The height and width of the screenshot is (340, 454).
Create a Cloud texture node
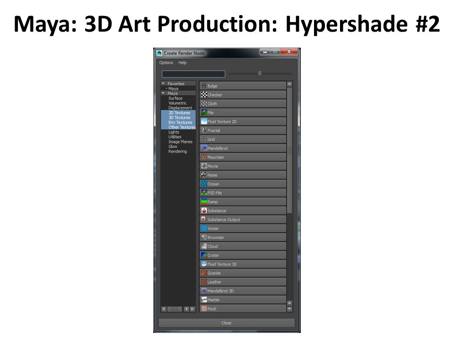tap(243, 246)
